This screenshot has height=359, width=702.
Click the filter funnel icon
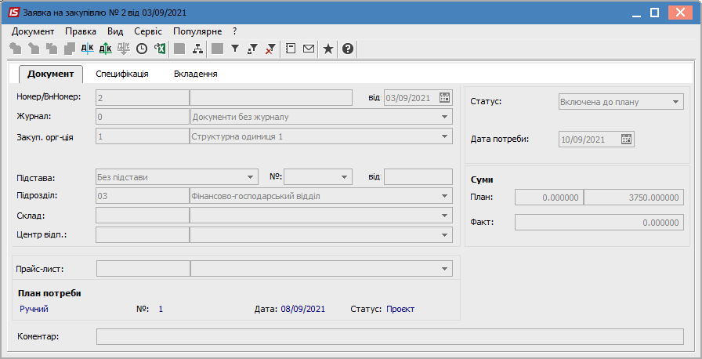(x=235, y=49)
